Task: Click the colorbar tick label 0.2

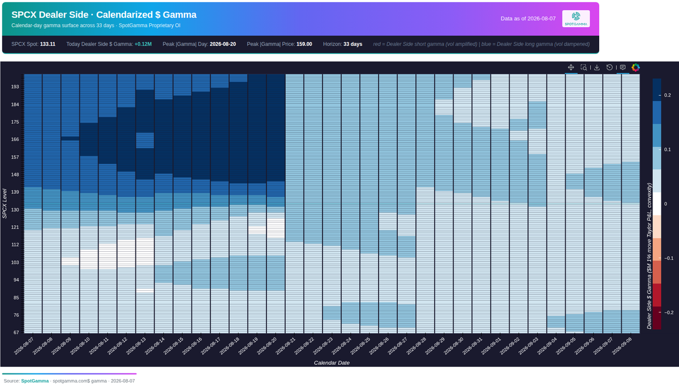Action: coord(668,95)
